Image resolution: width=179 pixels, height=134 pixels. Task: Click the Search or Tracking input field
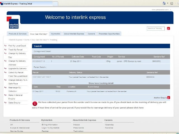[156, 29]
